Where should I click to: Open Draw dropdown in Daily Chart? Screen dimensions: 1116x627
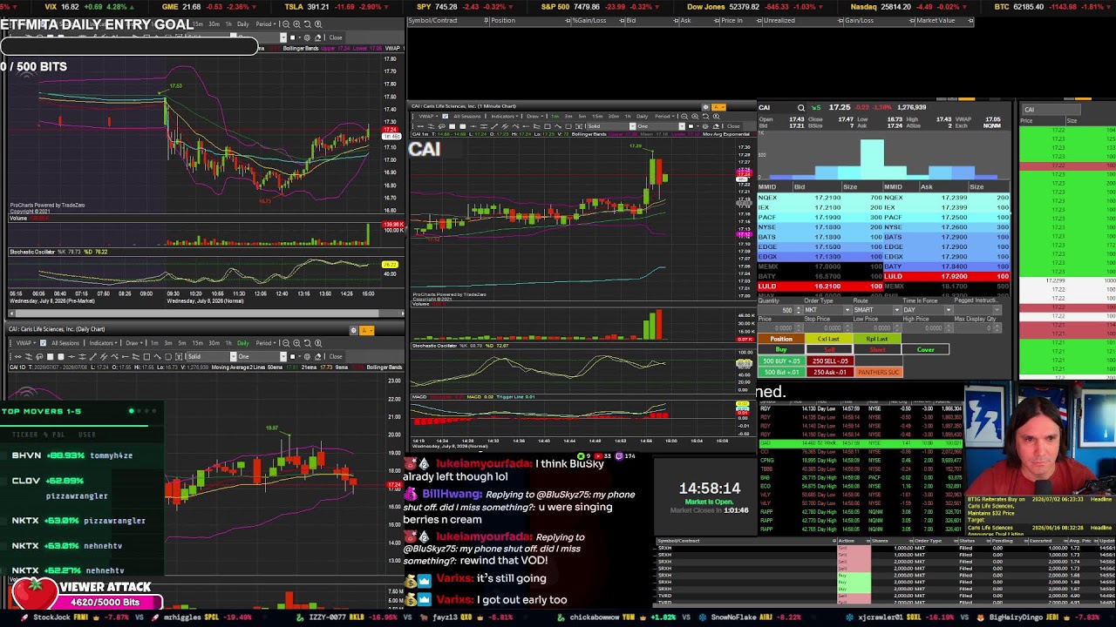134,343
